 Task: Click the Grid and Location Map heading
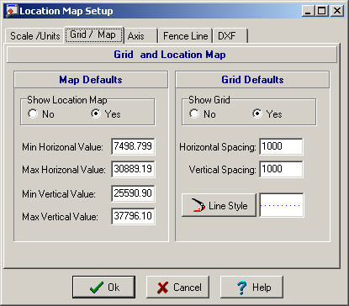pos(172,55)
